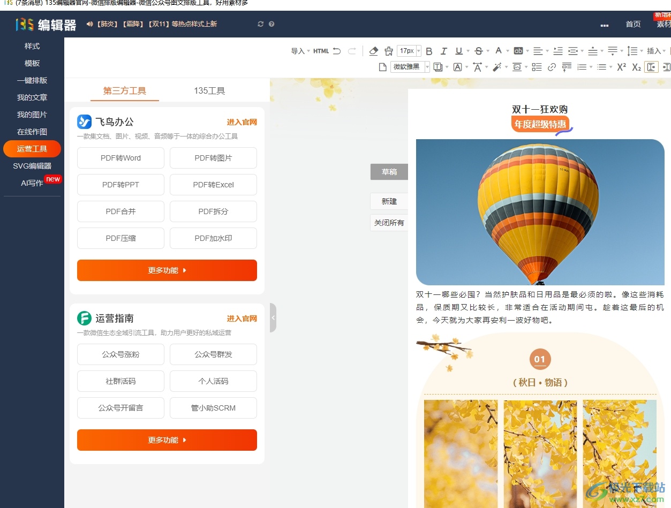
Task: Toggle italic text formatting
Action: [443, 51]
